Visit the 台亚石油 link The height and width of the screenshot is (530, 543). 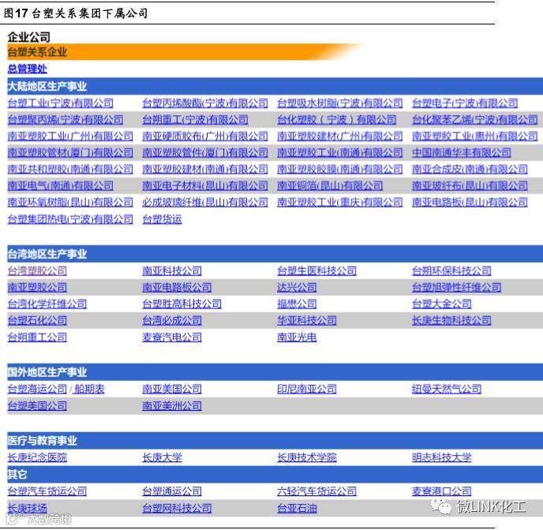click(297, 508)
